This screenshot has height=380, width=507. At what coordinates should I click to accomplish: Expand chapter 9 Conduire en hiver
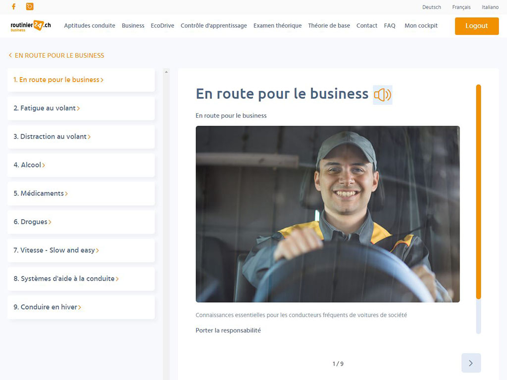pos(79,307)
